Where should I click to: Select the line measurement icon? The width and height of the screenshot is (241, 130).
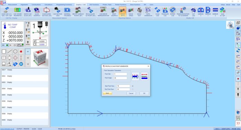point(10,51)
